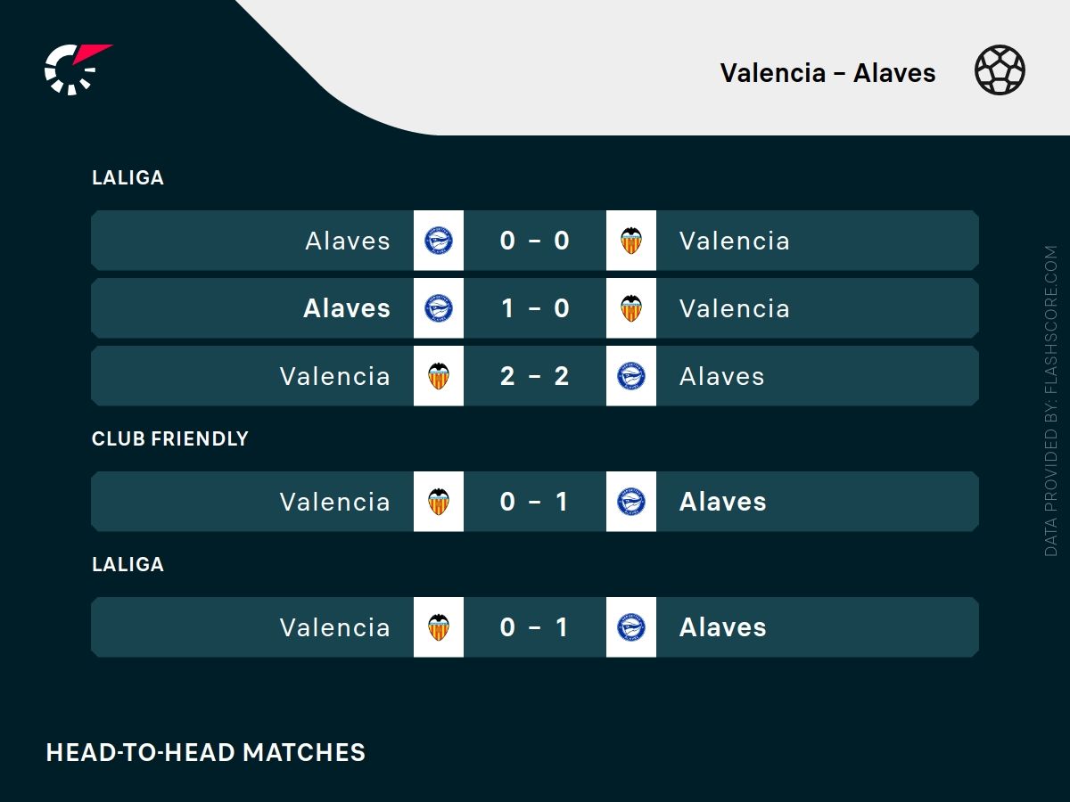1070x802 pixels.
Task: Click bold Alaves name in Club Friendly match
Action: pyautogui.click(x=723, y=502)
